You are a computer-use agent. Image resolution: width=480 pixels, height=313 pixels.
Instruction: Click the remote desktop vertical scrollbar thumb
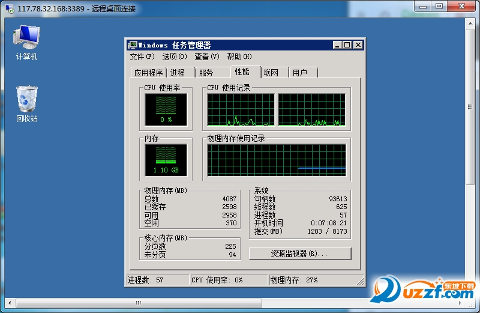point(470,107)
